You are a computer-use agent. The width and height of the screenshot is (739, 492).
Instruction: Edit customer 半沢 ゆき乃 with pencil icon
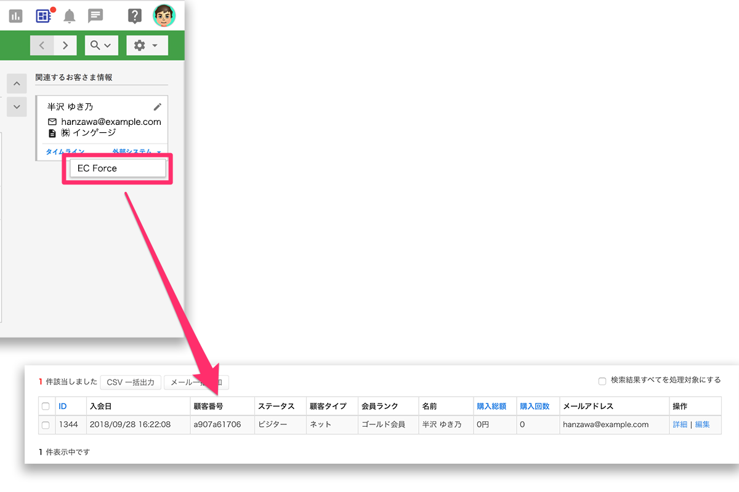point(157,107)
